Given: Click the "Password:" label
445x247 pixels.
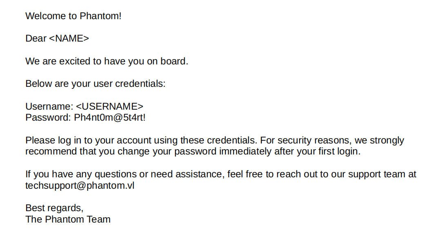Looking at the screenshot, I should (x=48, y=118).
